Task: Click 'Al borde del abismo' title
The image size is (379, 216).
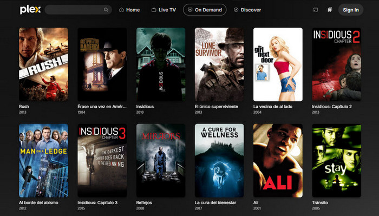Action: [38, 202]
